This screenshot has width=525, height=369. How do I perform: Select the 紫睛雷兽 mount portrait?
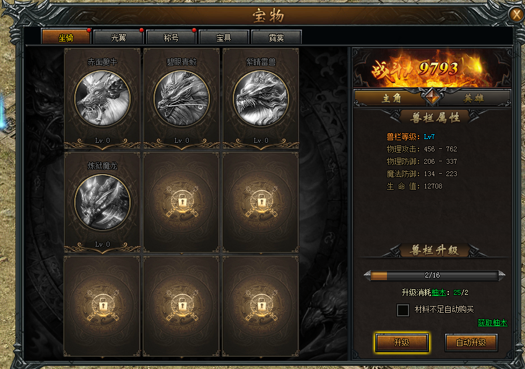[x=261, y=99]
